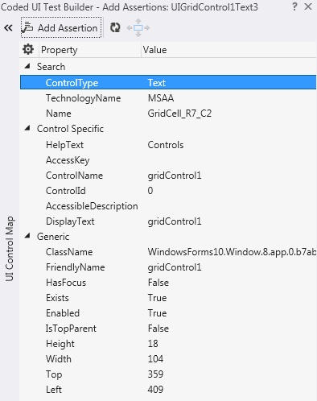The width and height of the screenshot is (317, 401).
Task: Click the ClassName value WindowsForms10.Window.8.app
Action: coord(232,252)
